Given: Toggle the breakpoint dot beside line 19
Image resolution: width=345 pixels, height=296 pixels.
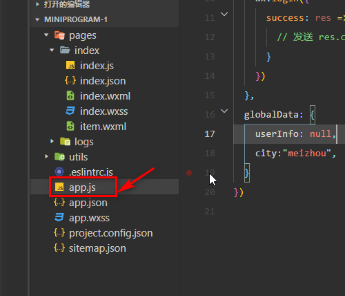Looking at the screenshot, I should click(x=189, y=173).
